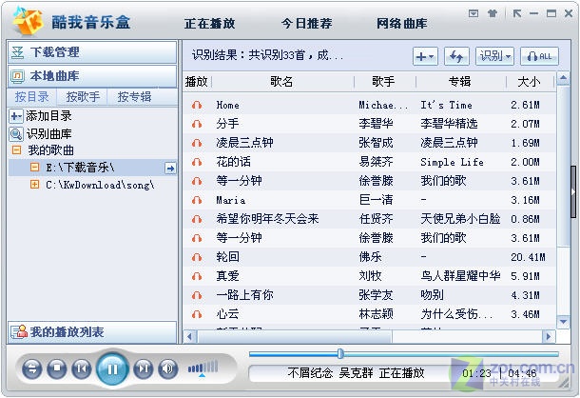This screenshot has width=580, height=398.
Task: Sort by the 大小 column header
Action: point(529,82)
